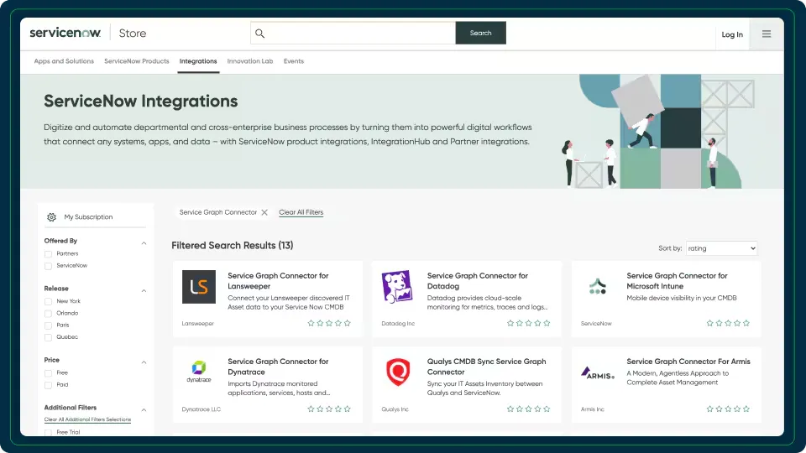Remove the Service Graph Connector filter chip
This screenshot has width=806, height=453.
coord(264,212)
